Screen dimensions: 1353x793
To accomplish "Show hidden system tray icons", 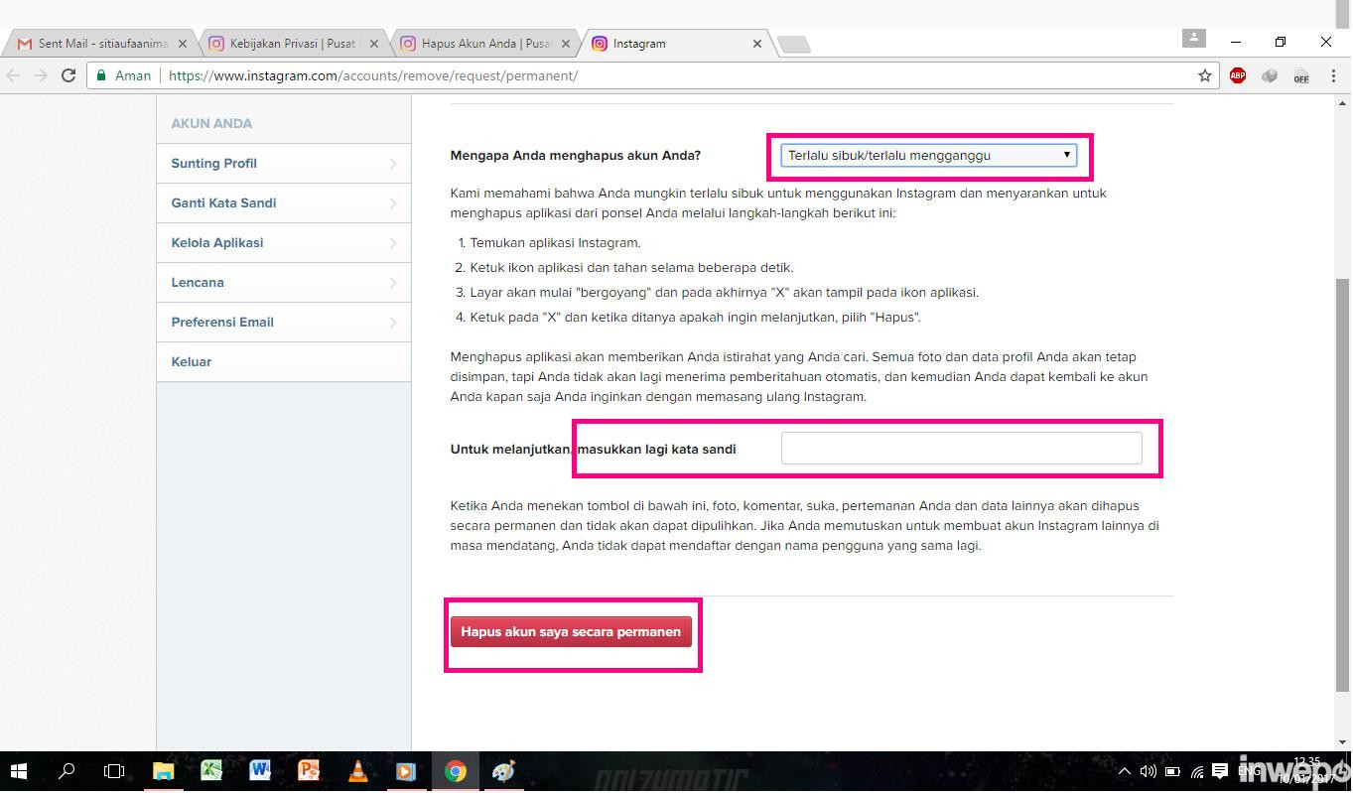I will [1125, 771].
